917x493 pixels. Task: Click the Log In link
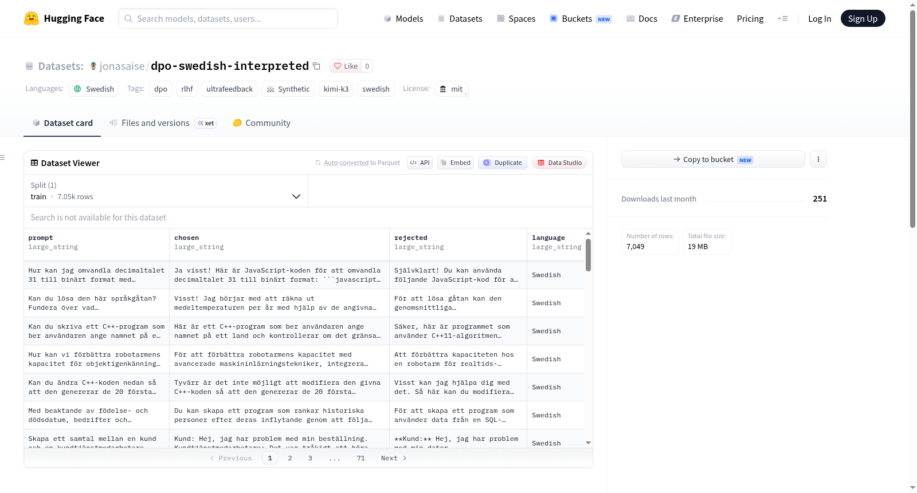(820, 18)
